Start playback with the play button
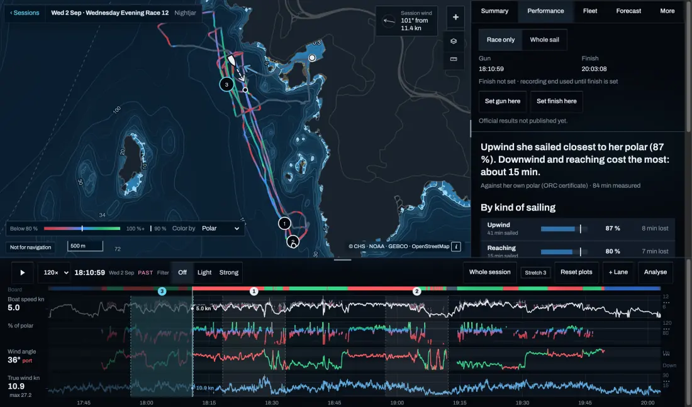 coord(23,272)
